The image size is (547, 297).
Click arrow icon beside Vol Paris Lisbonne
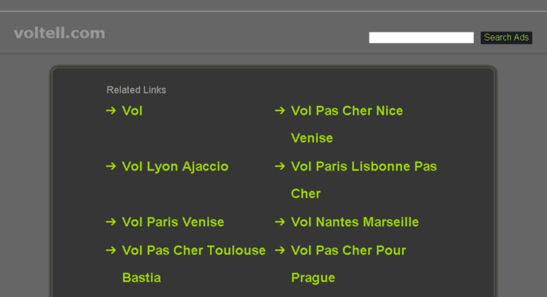pos(279,166)
